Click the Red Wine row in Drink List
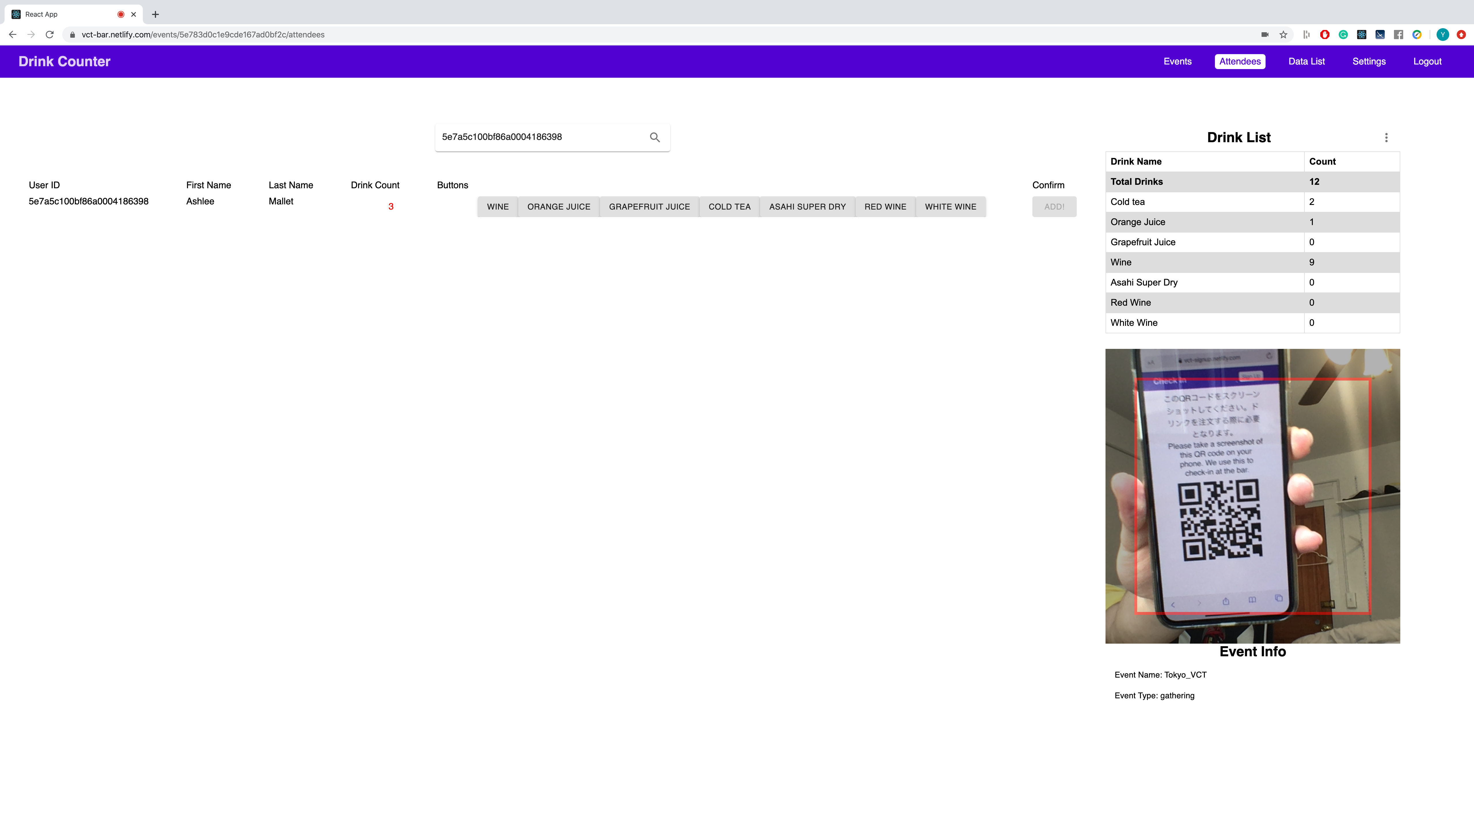This screenshot has height=829, width=1474. click(1252, 303)
